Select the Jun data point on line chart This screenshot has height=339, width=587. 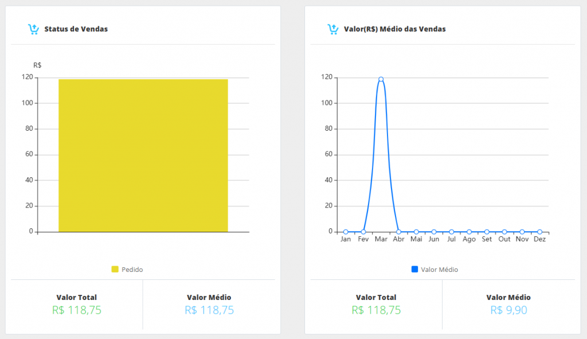(434, 232)
